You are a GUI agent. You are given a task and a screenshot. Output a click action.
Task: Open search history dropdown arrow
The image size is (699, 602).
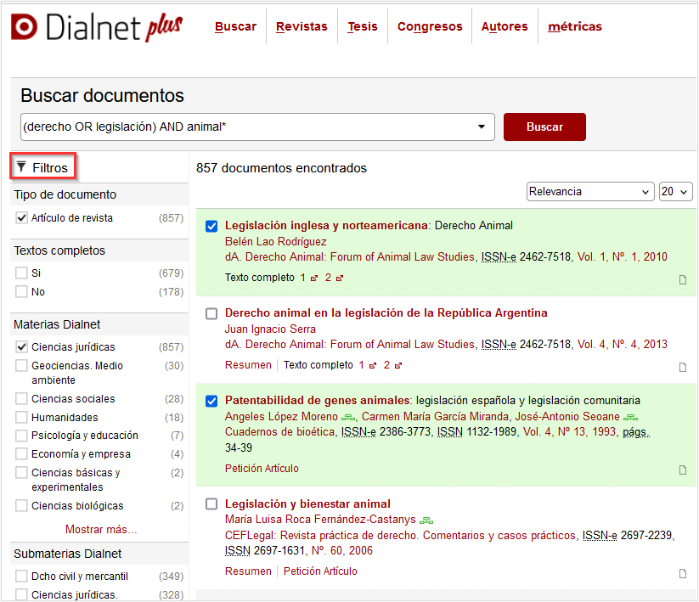(x=482, y=127)
